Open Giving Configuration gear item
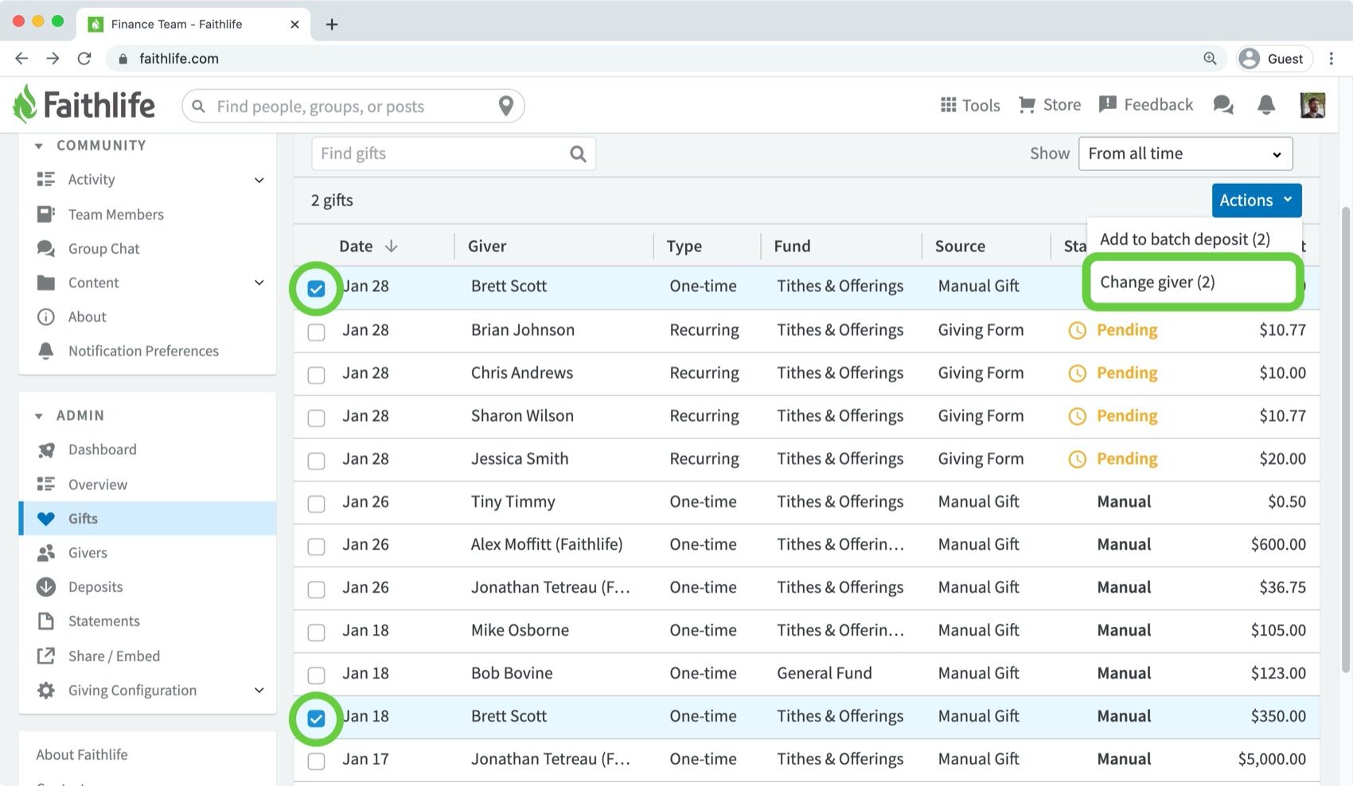 pyautogui.click(x=132, y=691)
